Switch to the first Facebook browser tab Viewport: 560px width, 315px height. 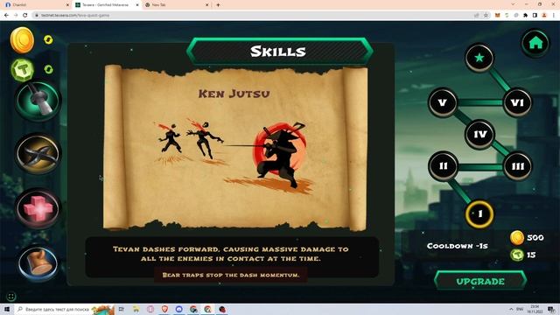36,5
